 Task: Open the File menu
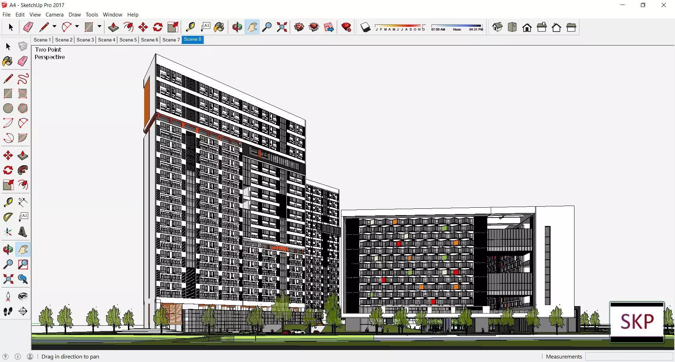click(6, 15)
